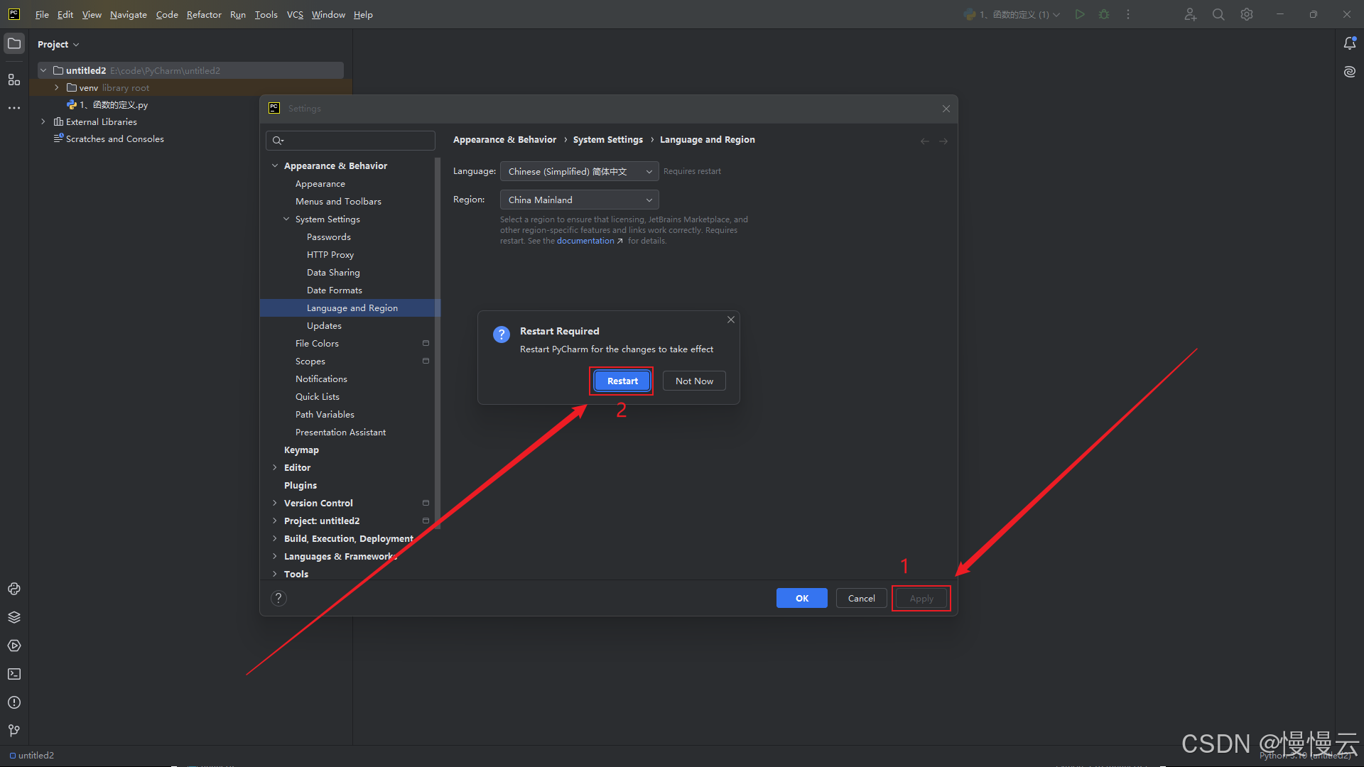The height and width of the screenshot is (767, 1364).
Task: Click the Restart button in dialog
Action: (622, 381)
